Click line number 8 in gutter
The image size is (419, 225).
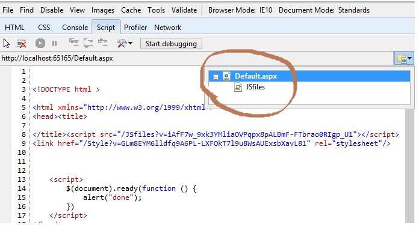coord(24,134)
